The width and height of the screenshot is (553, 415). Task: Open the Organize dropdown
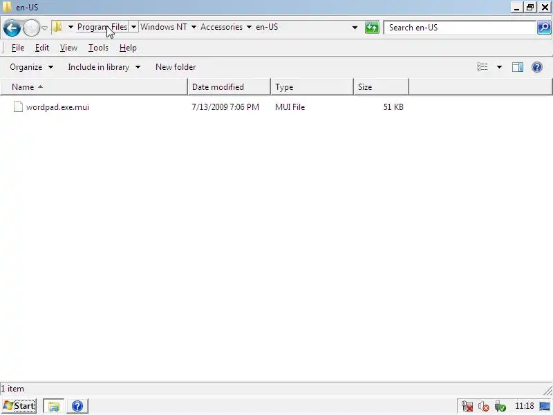point(31,67)
